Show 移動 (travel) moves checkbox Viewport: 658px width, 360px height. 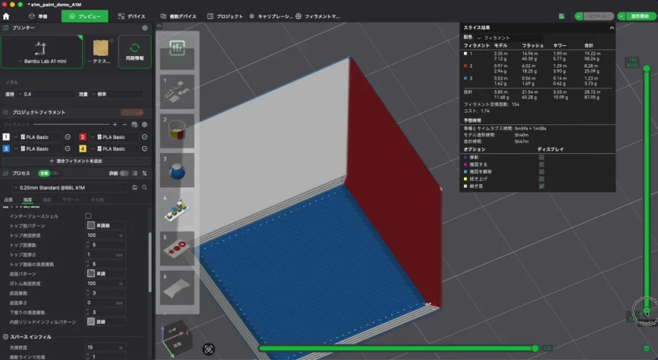coord(541,157)
